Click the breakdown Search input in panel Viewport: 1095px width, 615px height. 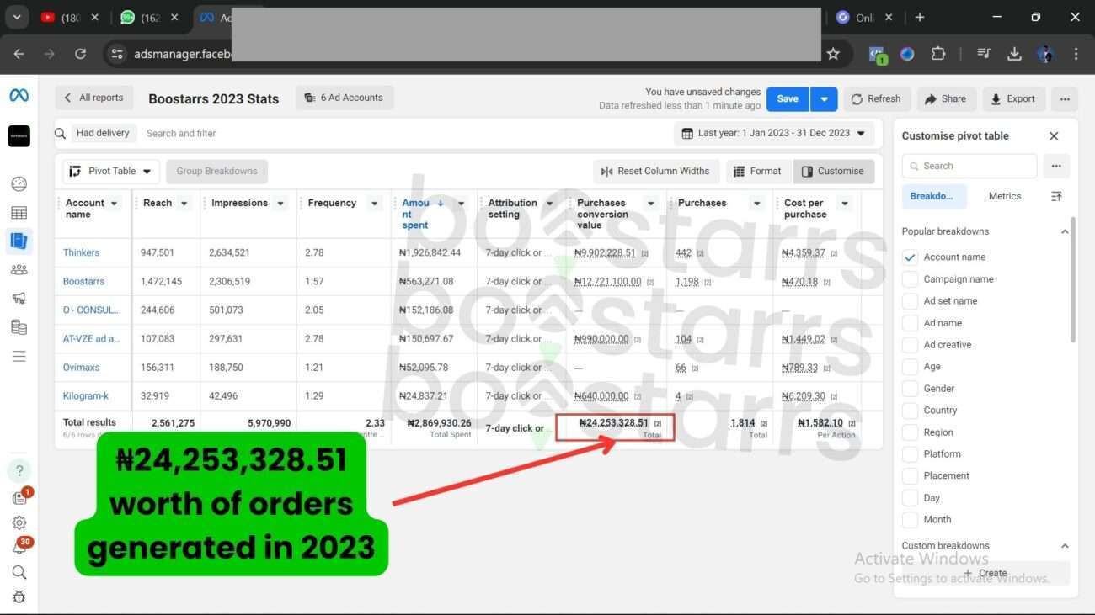[x=969, y=166]
